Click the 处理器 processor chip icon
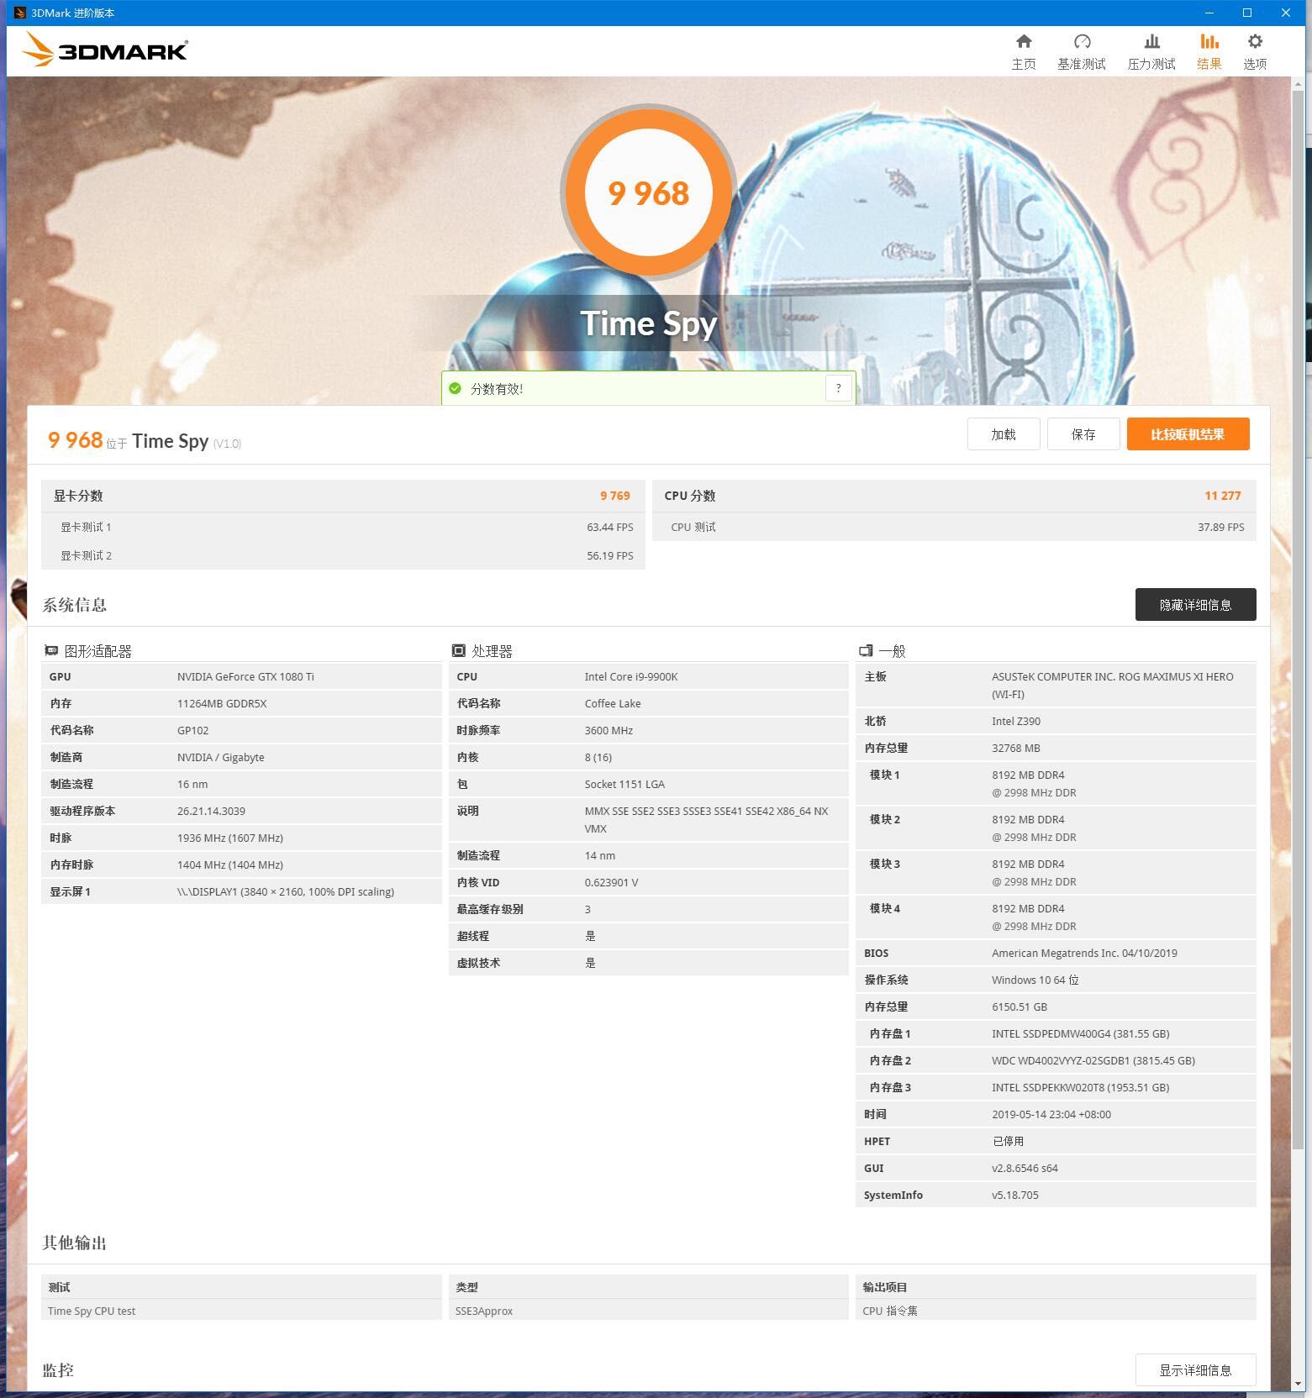Image resolution: width=1312 pixels, height=1398 pixels. click(x=458, y=650)
